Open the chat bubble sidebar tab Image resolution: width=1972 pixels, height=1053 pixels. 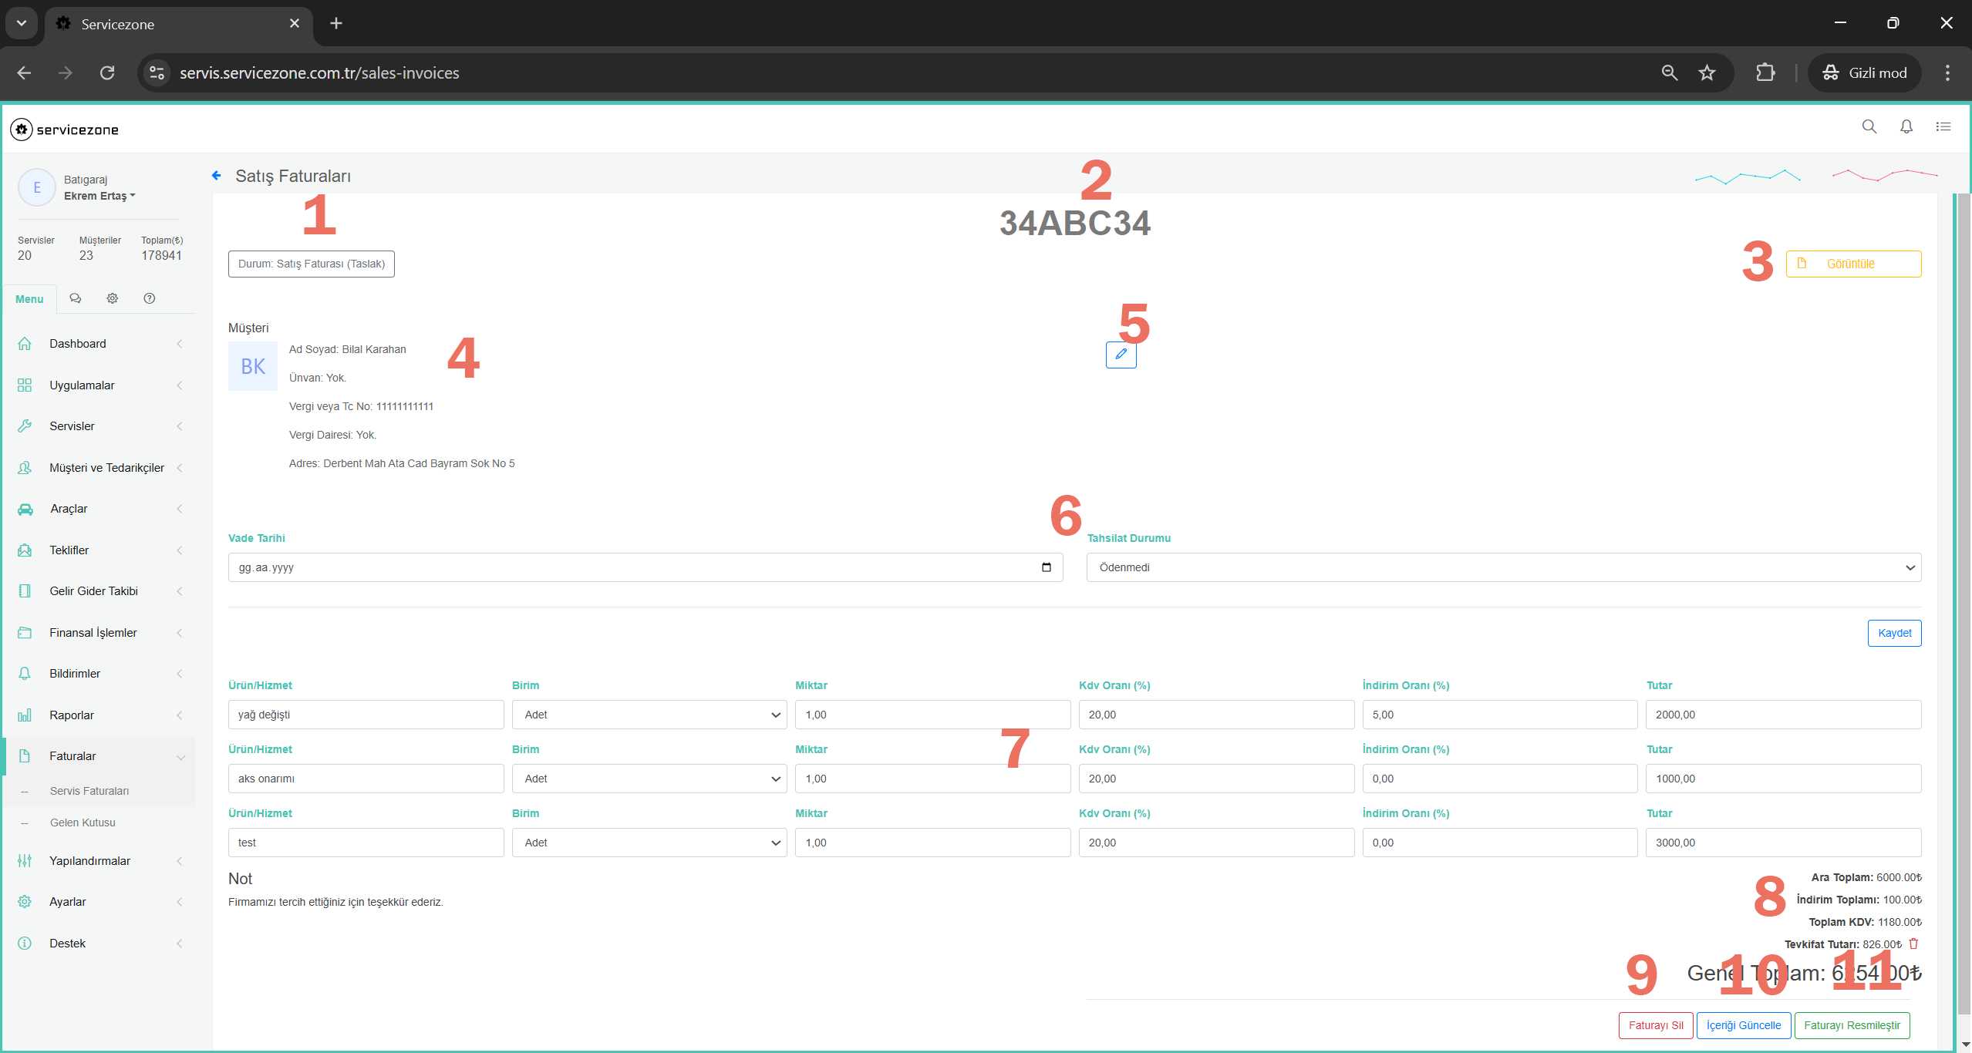[x=76, y=298]
